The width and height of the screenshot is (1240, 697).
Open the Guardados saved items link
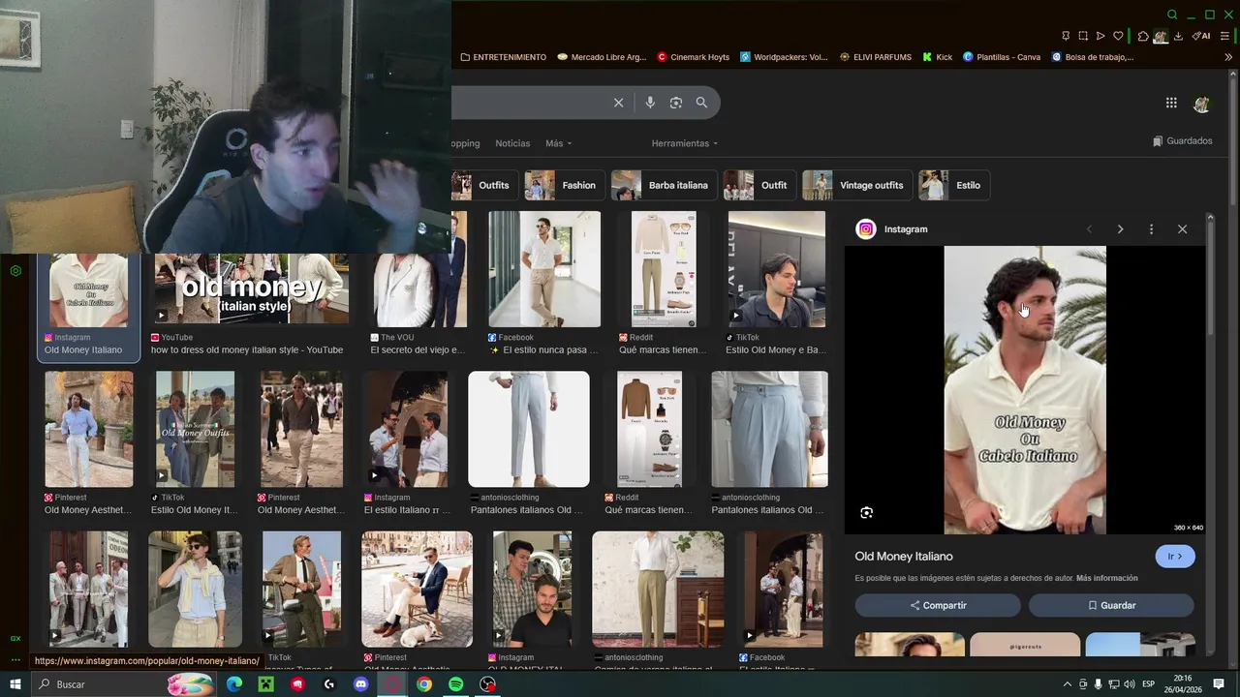(1183, 141)
